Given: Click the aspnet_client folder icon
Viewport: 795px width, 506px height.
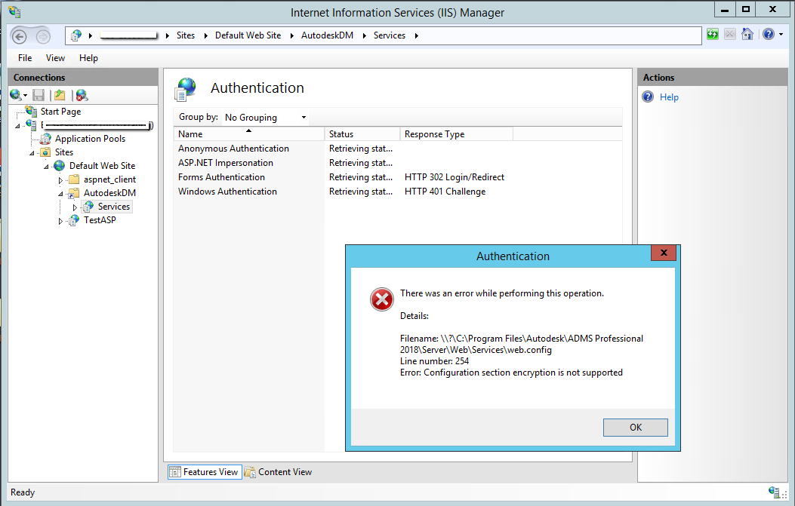Looking at the screenshot, I should tap(74, 179).
